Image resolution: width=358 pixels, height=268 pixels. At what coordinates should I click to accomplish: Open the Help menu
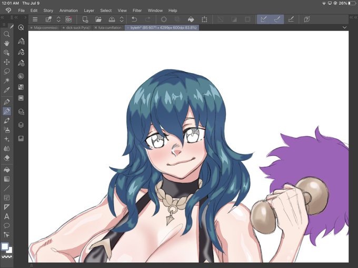173,11
